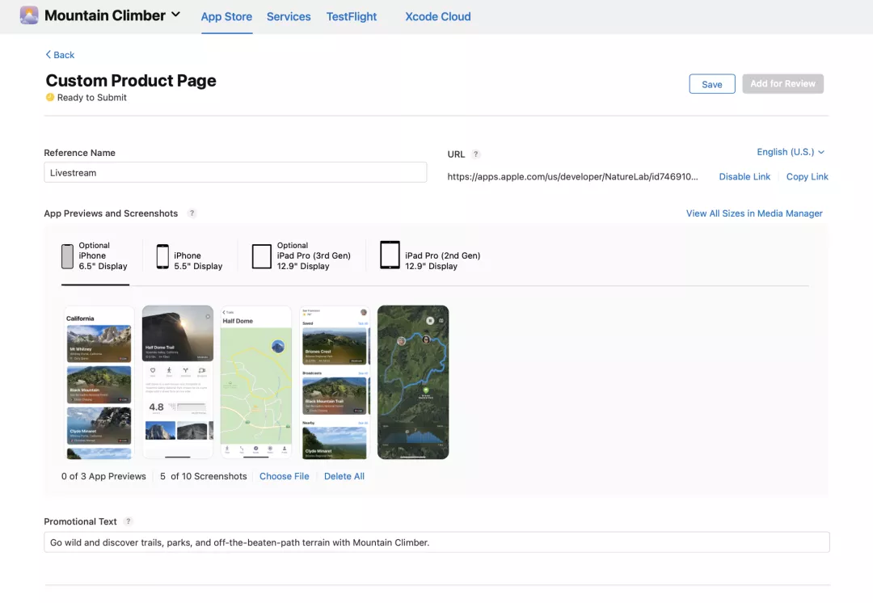This screenshot has height=603, width=873.
Task: Click the URL help question mark
Action: tap(475, 154)
